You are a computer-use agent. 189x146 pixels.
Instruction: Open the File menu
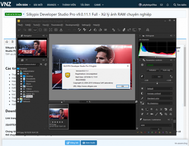coord(20,25)
